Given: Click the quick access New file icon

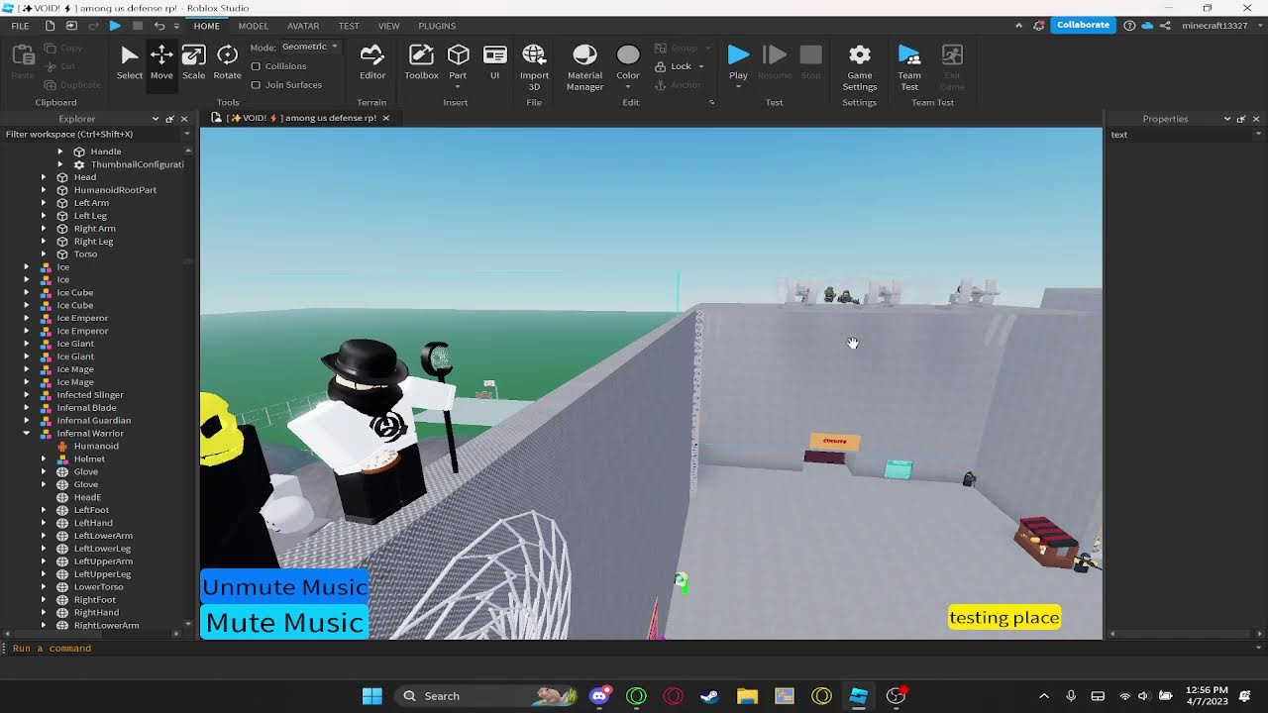Looking at the screenshot, I should point(50,26).
